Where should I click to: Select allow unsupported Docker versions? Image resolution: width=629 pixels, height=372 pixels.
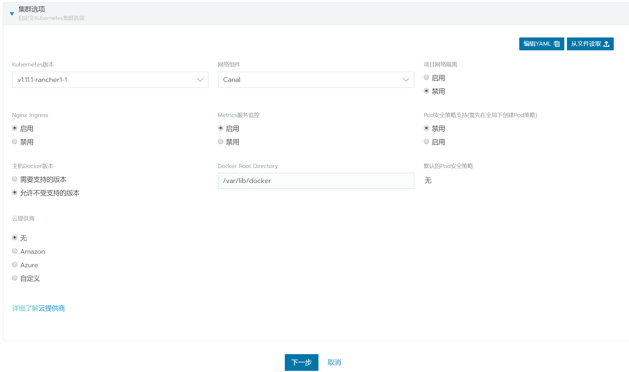(15, 193)
